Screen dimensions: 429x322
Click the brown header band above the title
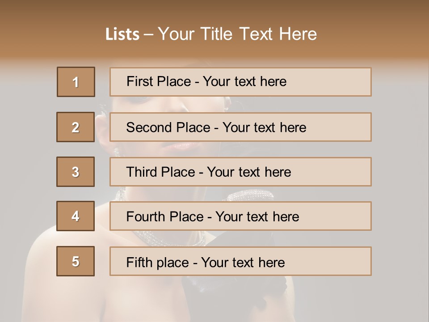coord(214,10)
